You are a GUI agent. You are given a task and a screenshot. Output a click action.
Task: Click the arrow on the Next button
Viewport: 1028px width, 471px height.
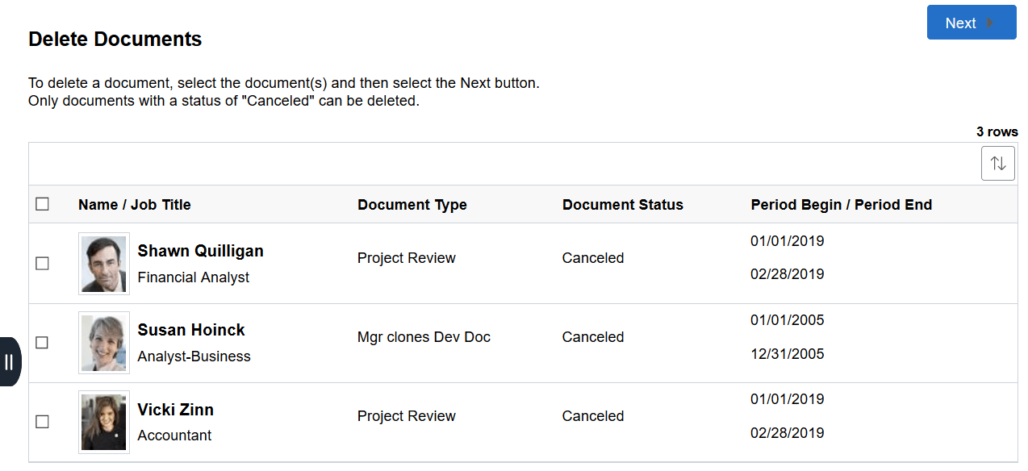point(990,23)
